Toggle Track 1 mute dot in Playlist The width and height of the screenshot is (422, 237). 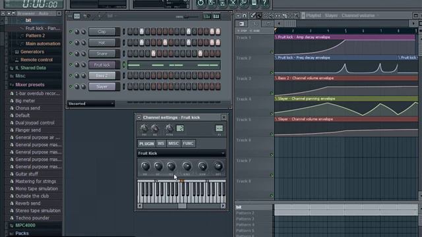271,52
